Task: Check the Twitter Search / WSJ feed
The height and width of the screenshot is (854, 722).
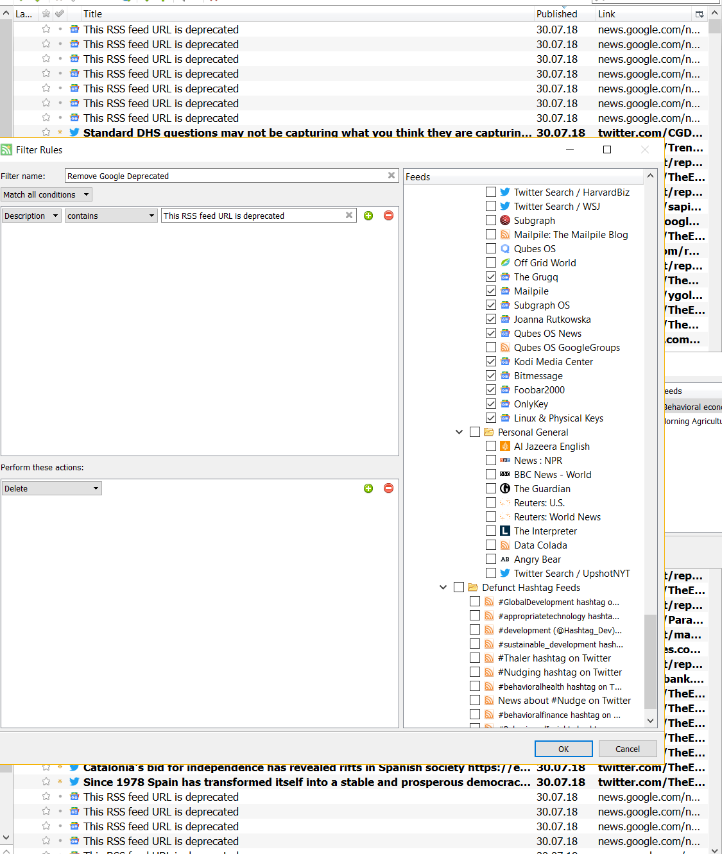Action: coord(491,206)
